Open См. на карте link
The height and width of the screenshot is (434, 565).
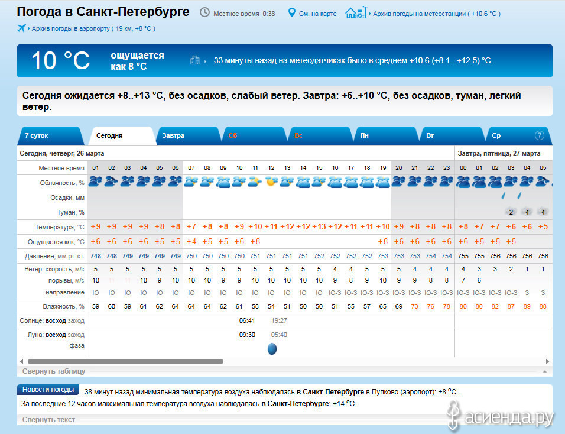318,13
